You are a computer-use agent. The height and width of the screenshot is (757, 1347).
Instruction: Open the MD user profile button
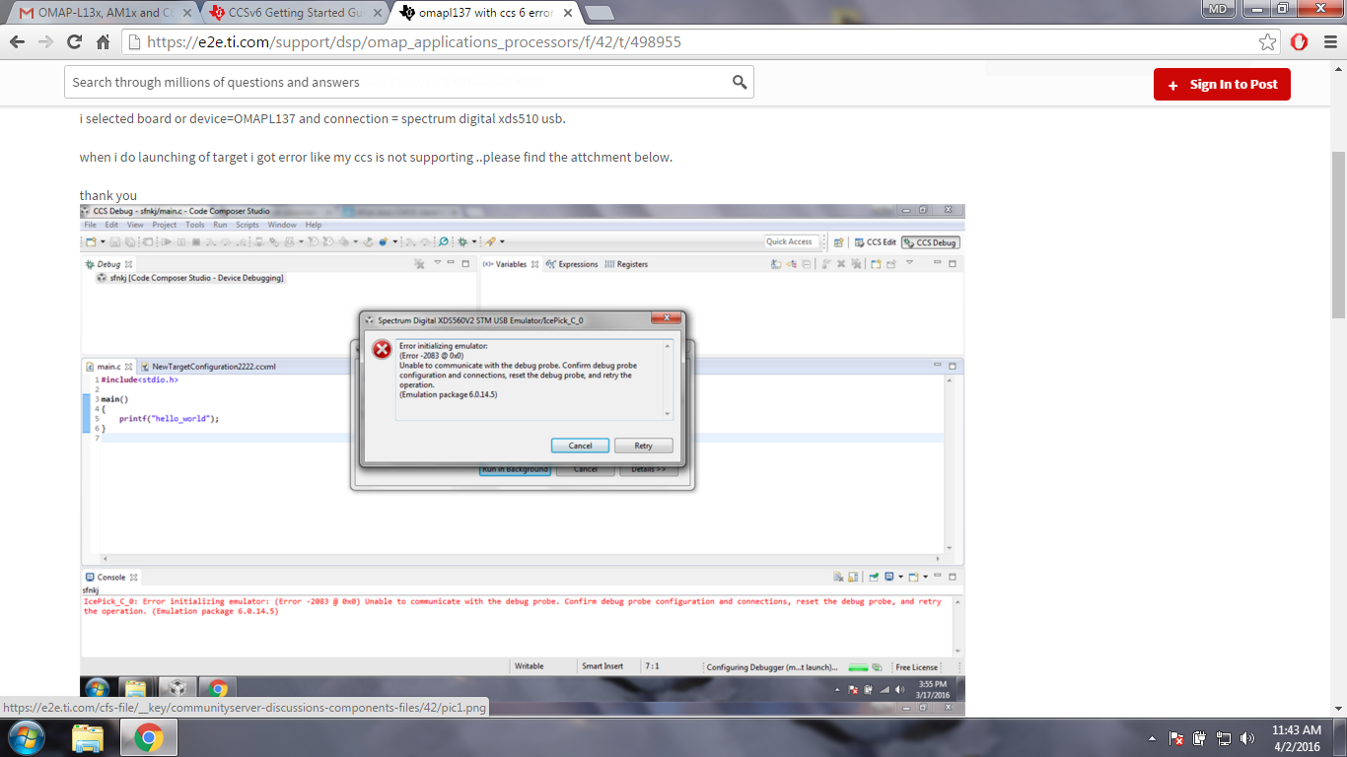(1218, 9)
